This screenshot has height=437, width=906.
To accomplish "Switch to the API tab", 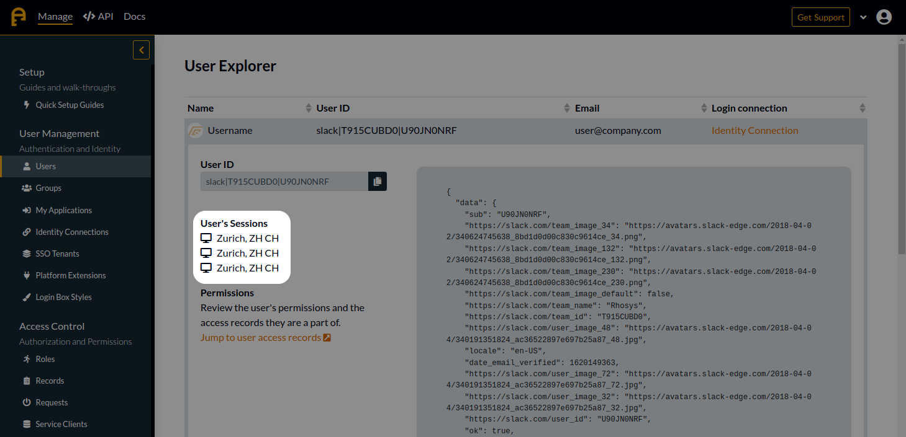I will tap(98, 17).
